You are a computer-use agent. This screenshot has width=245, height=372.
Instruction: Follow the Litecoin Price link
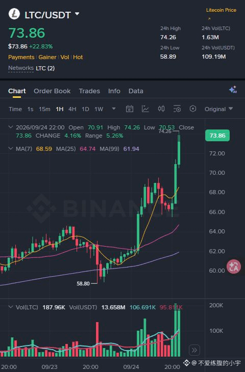pyautogui.click(x=221, y=10)
